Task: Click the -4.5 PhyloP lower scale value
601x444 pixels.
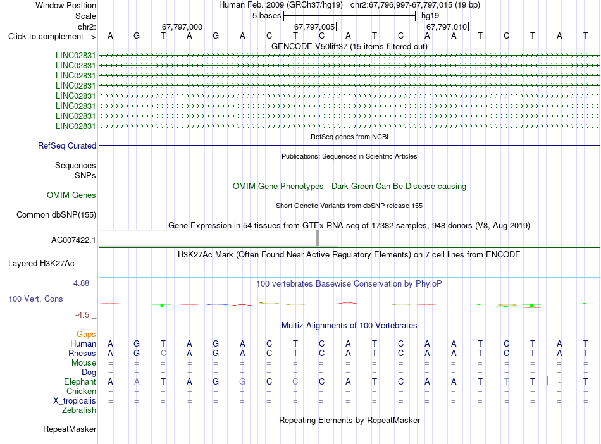Action: coord(82,315)
